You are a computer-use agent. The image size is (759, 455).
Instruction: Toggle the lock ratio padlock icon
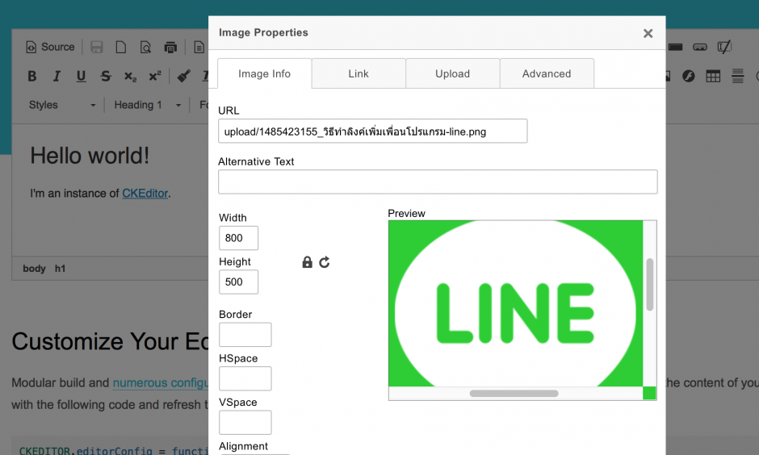pyautogui.click(x=307, y=262)
